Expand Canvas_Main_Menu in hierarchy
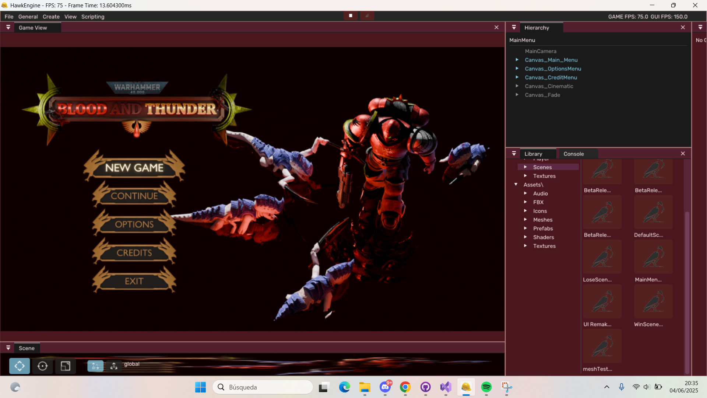 517,60
